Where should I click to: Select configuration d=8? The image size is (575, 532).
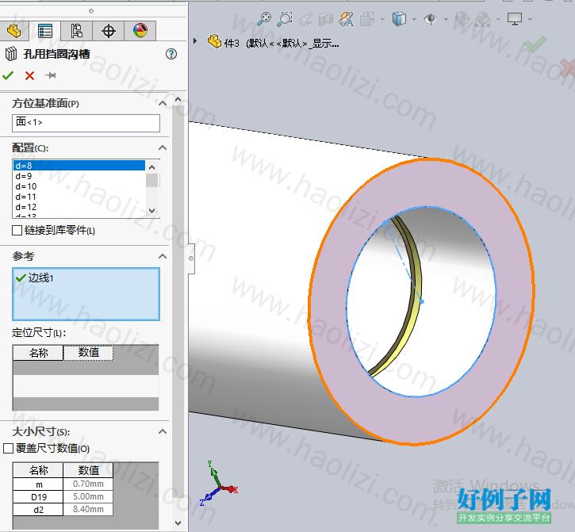(x=79, y=166)
